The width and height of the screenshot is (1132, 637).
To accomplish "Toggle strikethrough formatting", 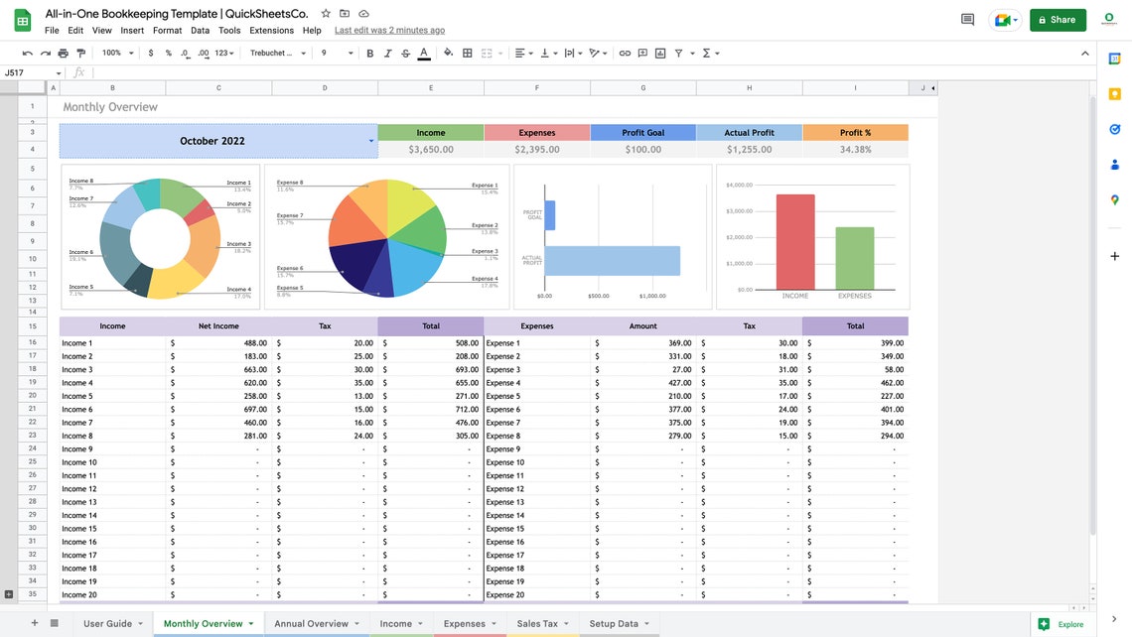I will pyautogui.click(x=405, y=52).
